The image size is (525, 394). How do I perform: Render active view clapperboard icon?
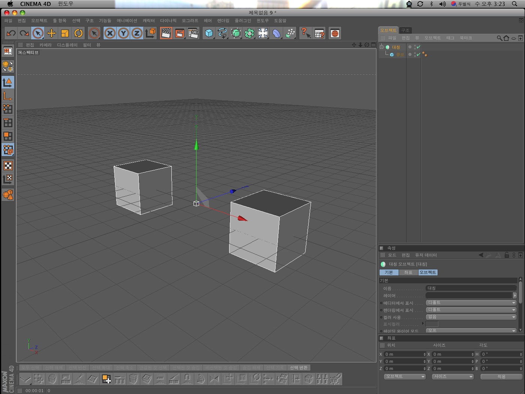click(x=166, y=33)
